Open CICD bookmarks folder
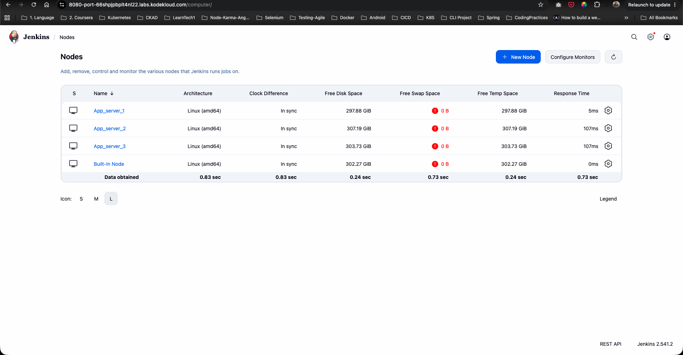Screen dimensions: 683x355 pyautogui.click(x=401, y=18)
